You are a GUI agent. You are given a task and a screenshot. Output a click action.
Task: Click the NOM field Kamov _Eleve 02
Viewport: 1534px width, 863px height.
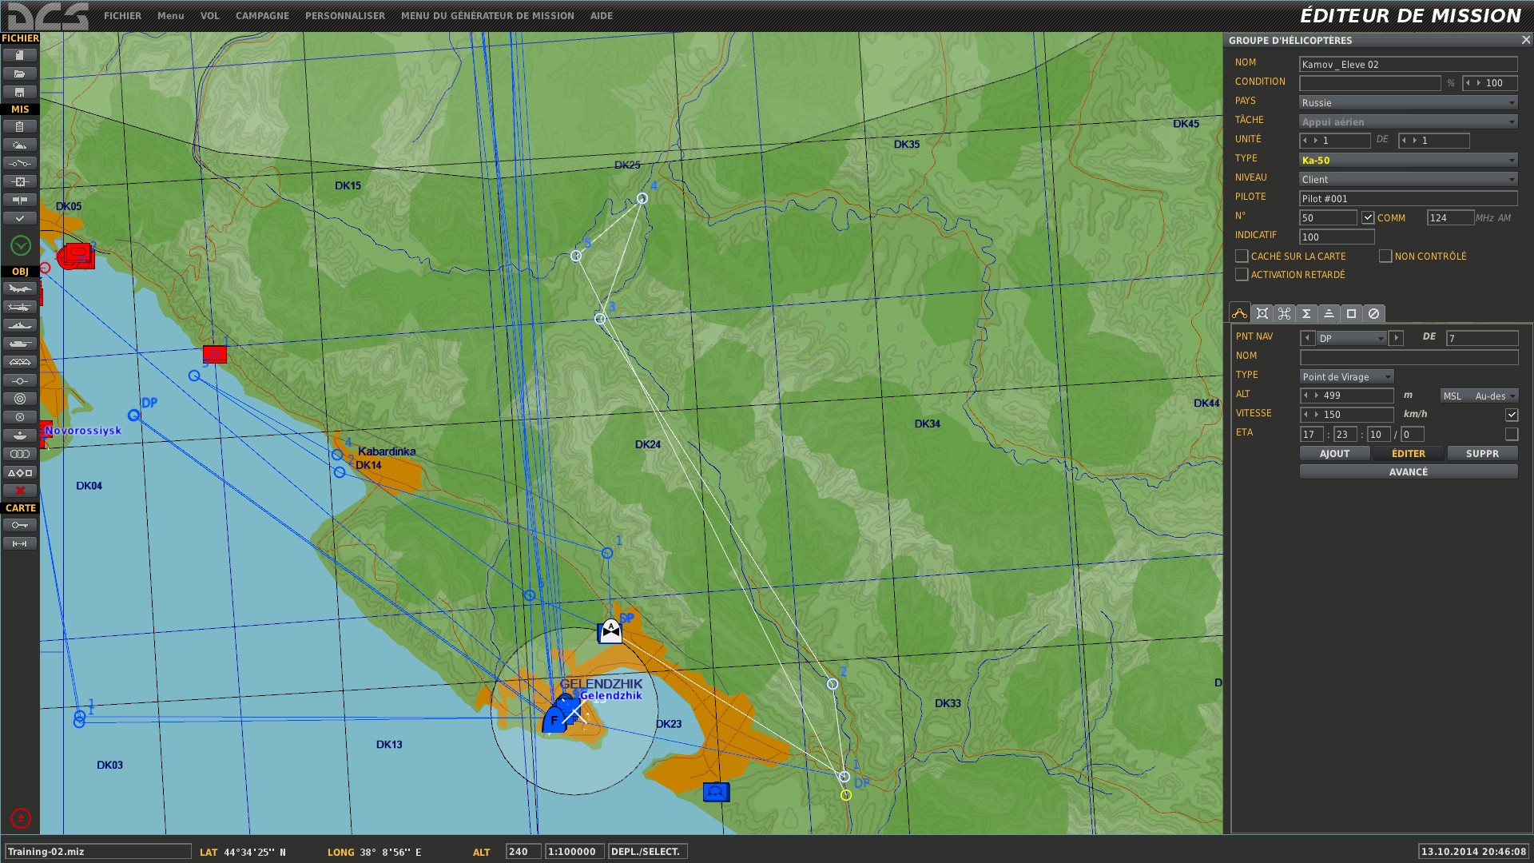click(1409, 64)
